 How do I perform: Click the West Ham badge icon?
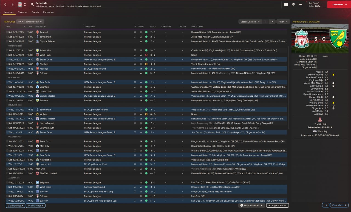pos(37,55)
